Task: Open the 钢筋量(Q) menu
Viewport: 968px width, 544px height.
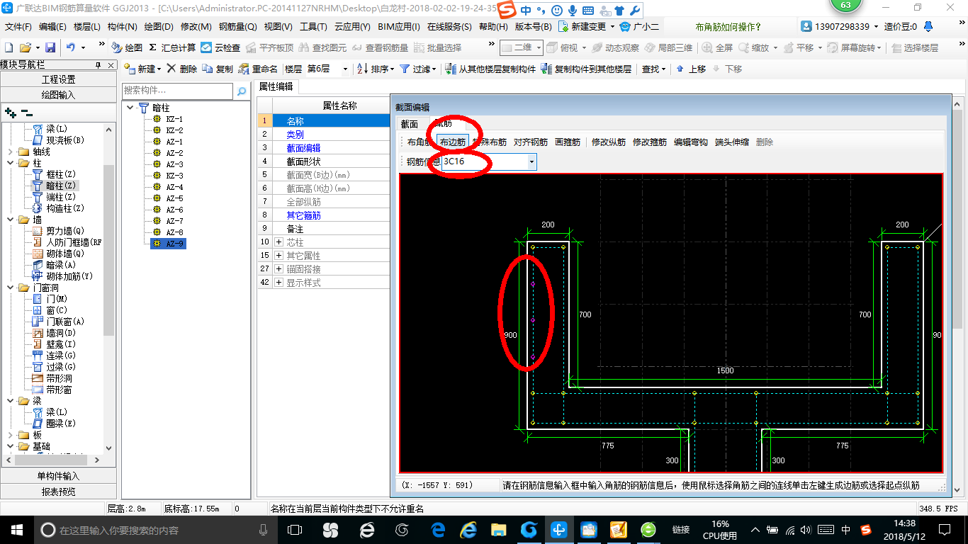Action: [237, 26]
